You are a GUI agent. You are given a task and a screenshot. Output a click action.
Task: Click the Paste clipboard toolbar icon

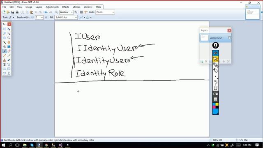pyautogui.click(x=32, y=12)
